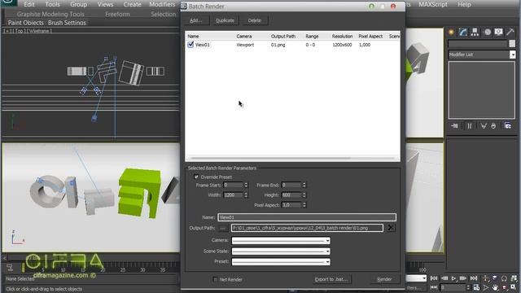521x293 pixels.
Task: Click the Duplicate button
Action: 225,20
